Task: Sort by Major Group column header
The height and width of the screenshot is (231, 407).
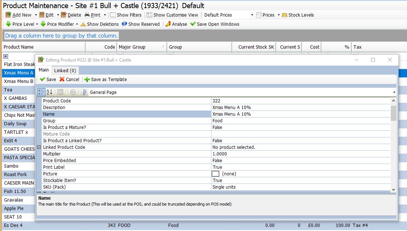Action: click(x=142, y=47)
